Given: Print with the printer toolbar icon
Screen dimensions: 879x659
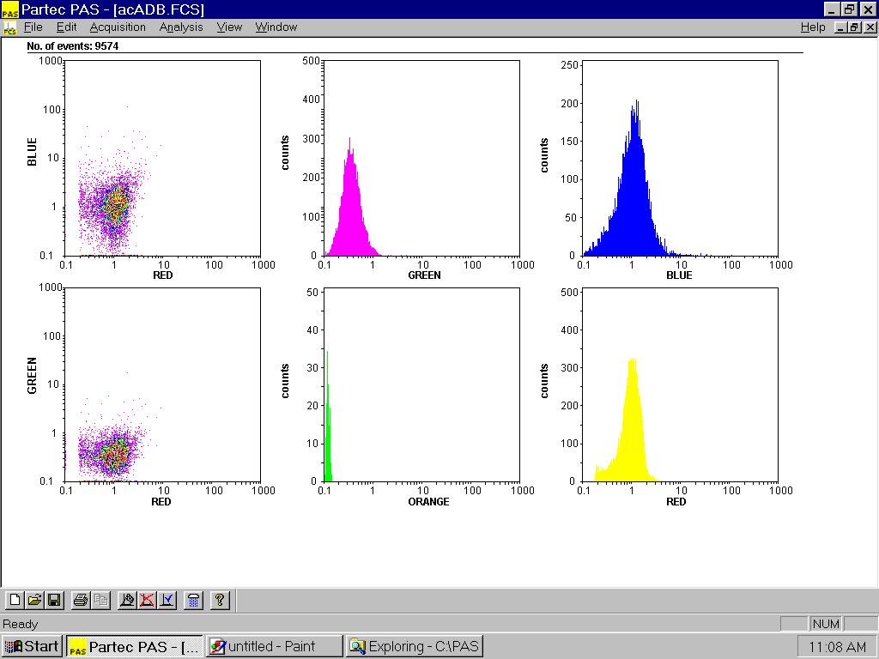Looking at the screenshot, I should click(81, 601).
